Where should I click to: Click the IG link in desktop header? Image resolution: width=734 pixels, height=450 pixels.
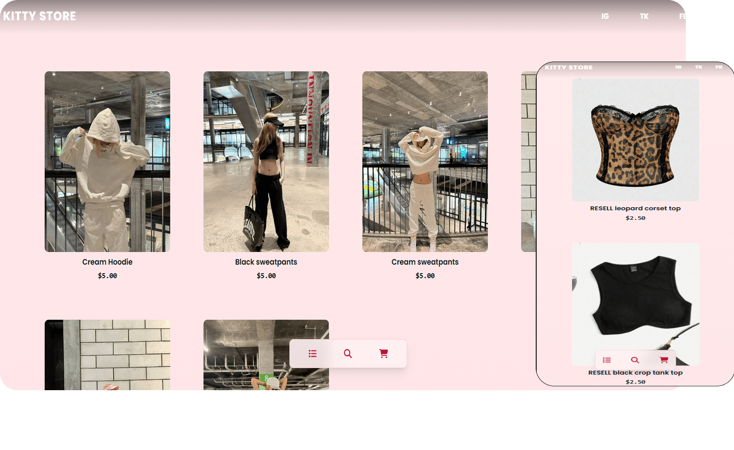605,16
